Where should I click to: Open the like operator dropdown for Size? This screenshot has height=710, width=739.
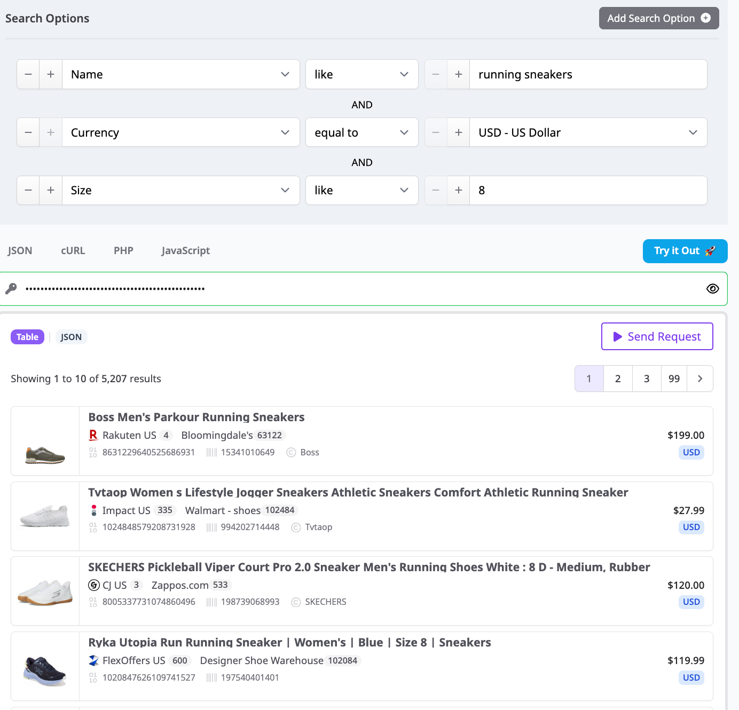(x=362, y=190)
